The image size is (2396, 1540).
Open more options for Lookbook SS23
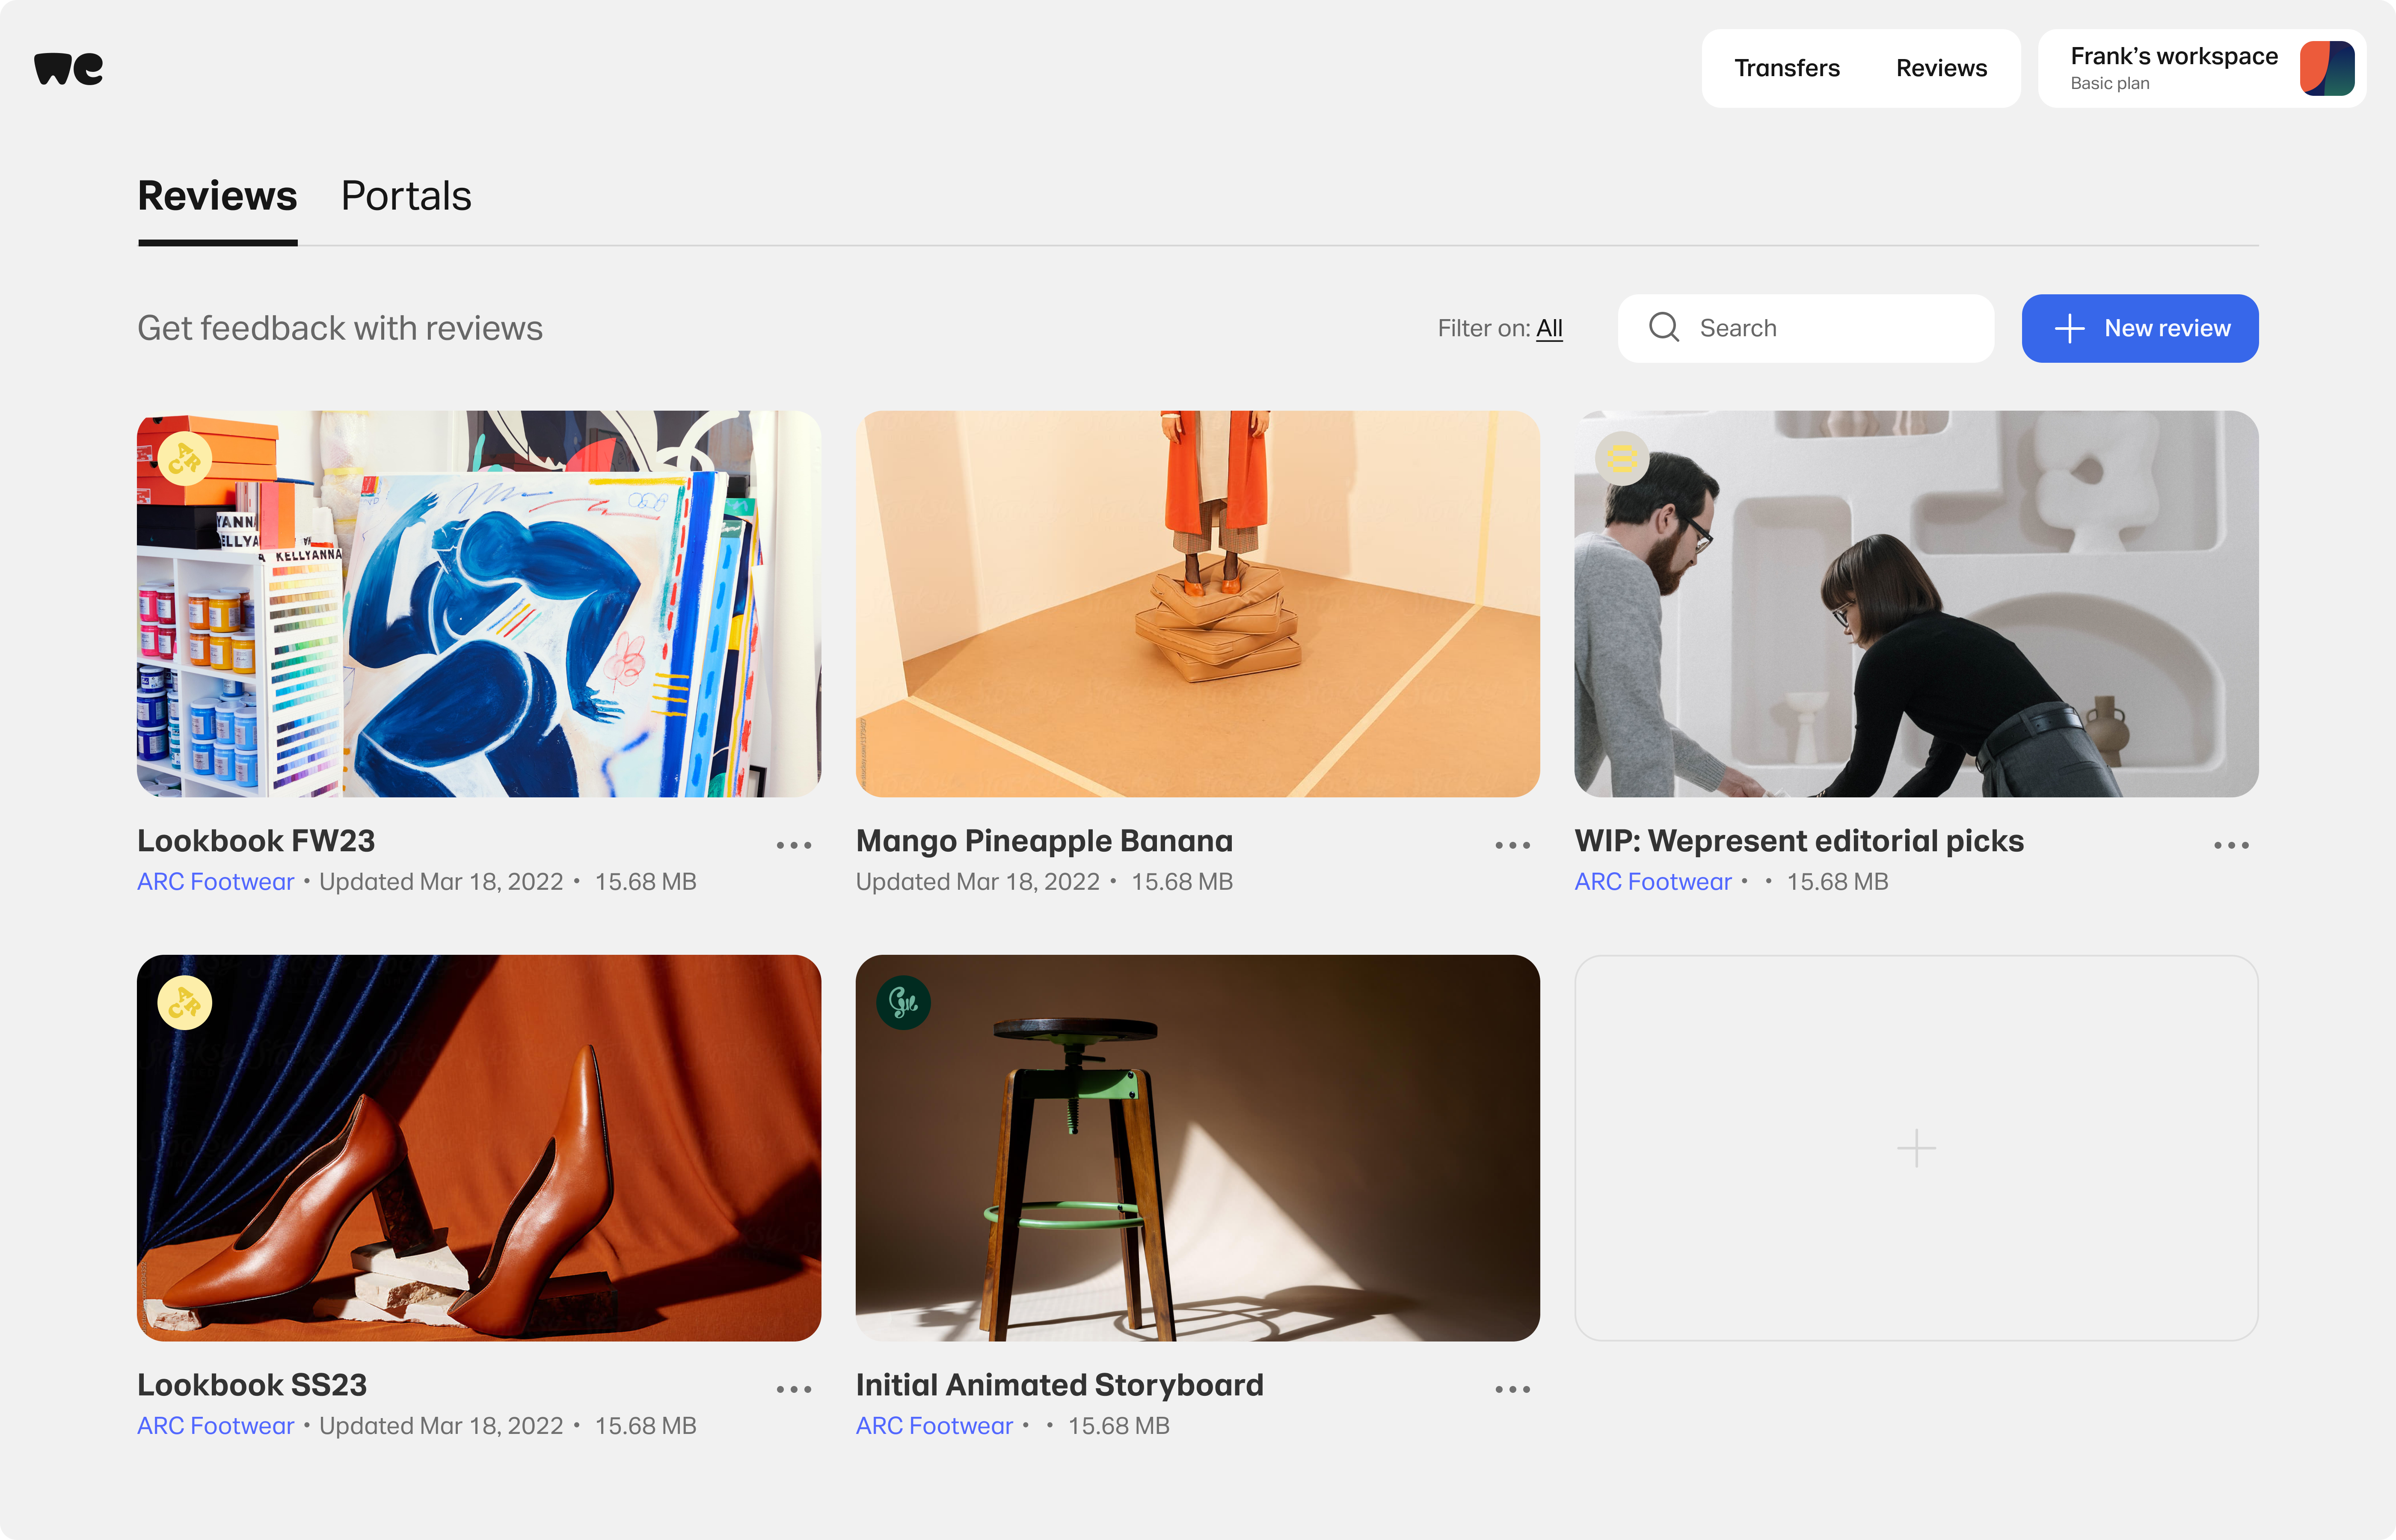click(x=794, y=1389)
